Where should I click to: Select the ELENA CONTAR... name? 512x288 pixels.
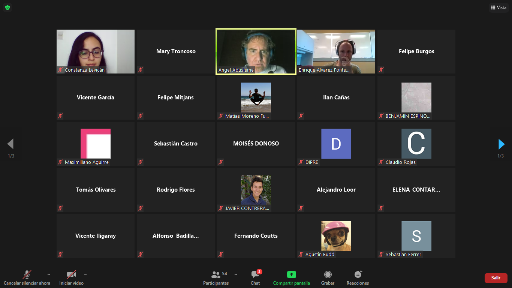point(416,190)
